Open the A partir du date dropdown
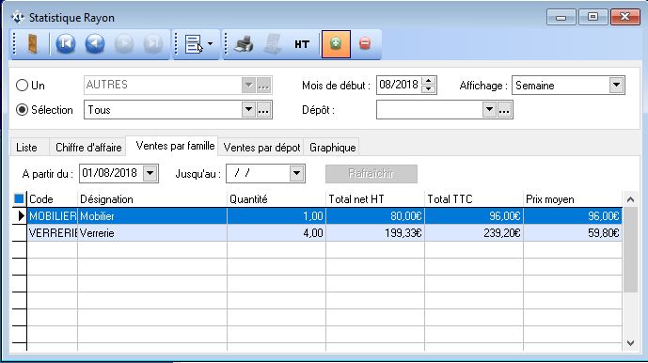The image size is (648, 363). 150,173
